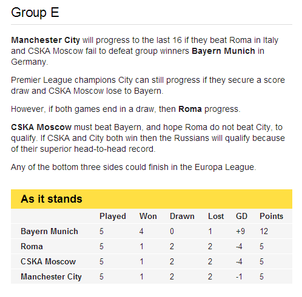The image size is (302, 297).
Task: Click bold Roma in the draw sentence
Action: pos(190,109)
